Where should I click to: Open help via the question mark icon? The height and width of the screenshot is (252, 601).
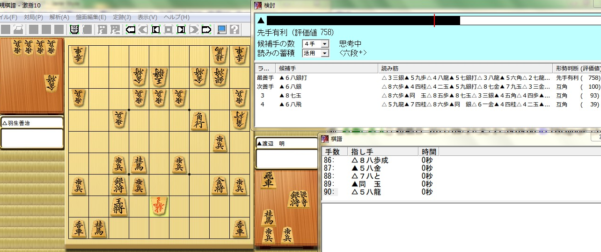coord(235,30)
